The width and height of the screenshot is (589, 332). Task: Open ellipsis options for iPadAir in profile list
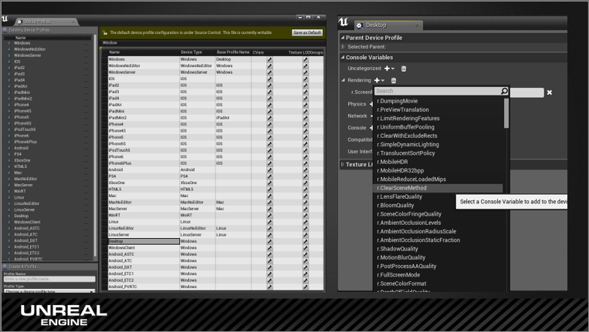click(86, 86)
